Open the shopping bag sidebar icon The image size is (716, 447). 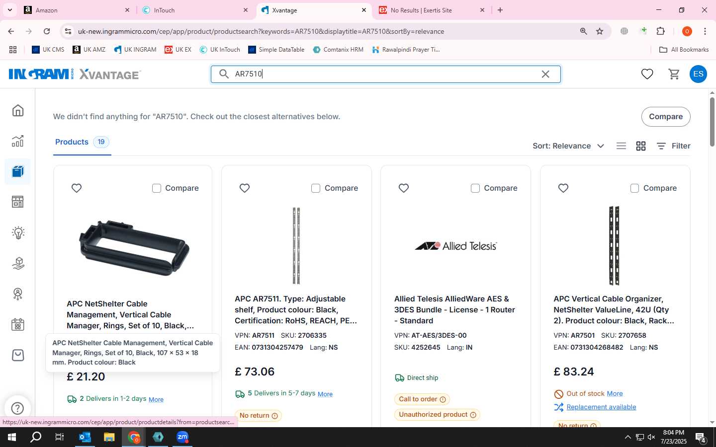point(18,355)
